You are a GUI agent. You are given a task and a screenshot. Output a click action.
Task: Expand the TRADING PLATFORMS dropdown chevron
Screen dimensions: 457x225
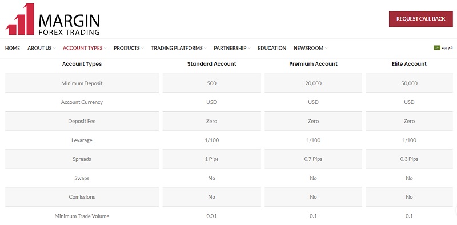205,49
